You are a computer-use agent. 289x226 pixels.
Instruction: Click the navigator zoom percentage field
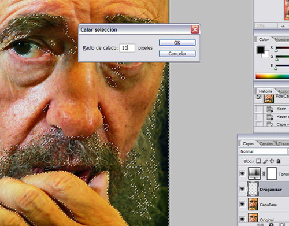pyautogui.click(x=266, y=25)
